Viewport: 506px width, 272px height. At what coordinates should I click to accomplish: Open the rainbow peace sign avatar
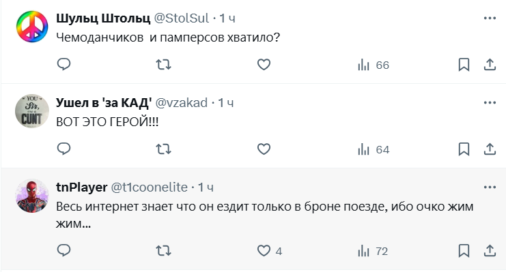click(x=32, y=27)
